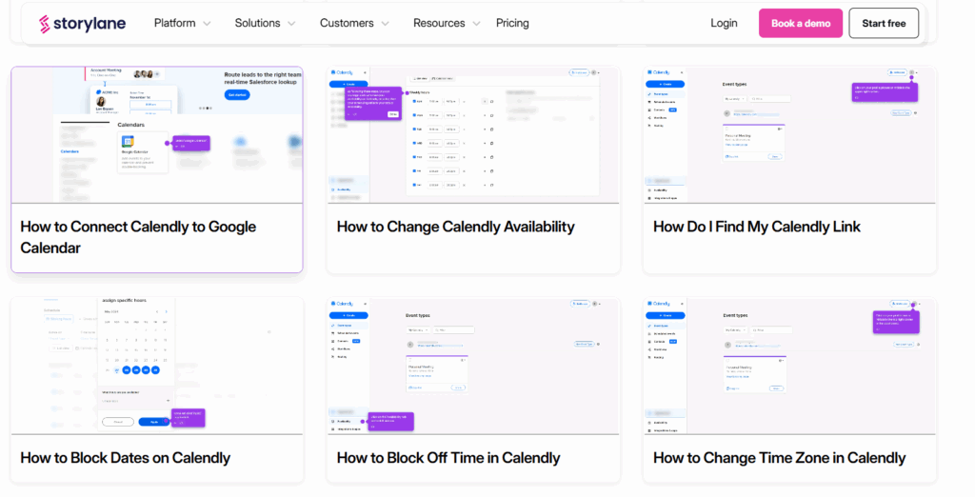Viewport: 975px width, 497px height.
Task: Open the Platform menu
Action: pyautogui.click(x=175, y=23)
